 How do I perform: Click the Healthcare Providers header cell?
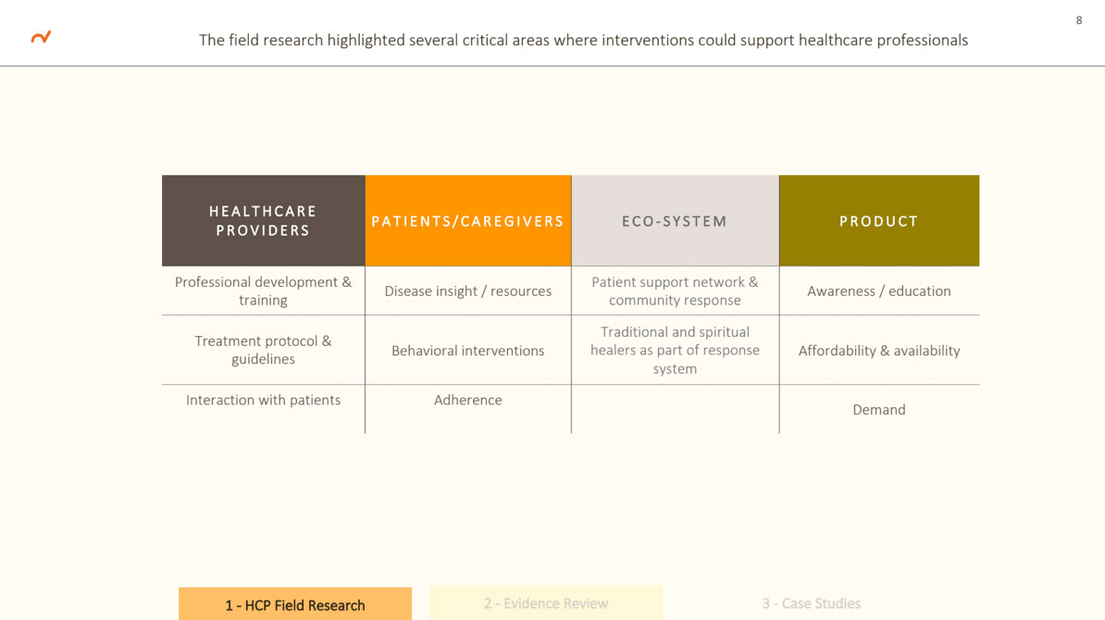[x=264, y=220]
